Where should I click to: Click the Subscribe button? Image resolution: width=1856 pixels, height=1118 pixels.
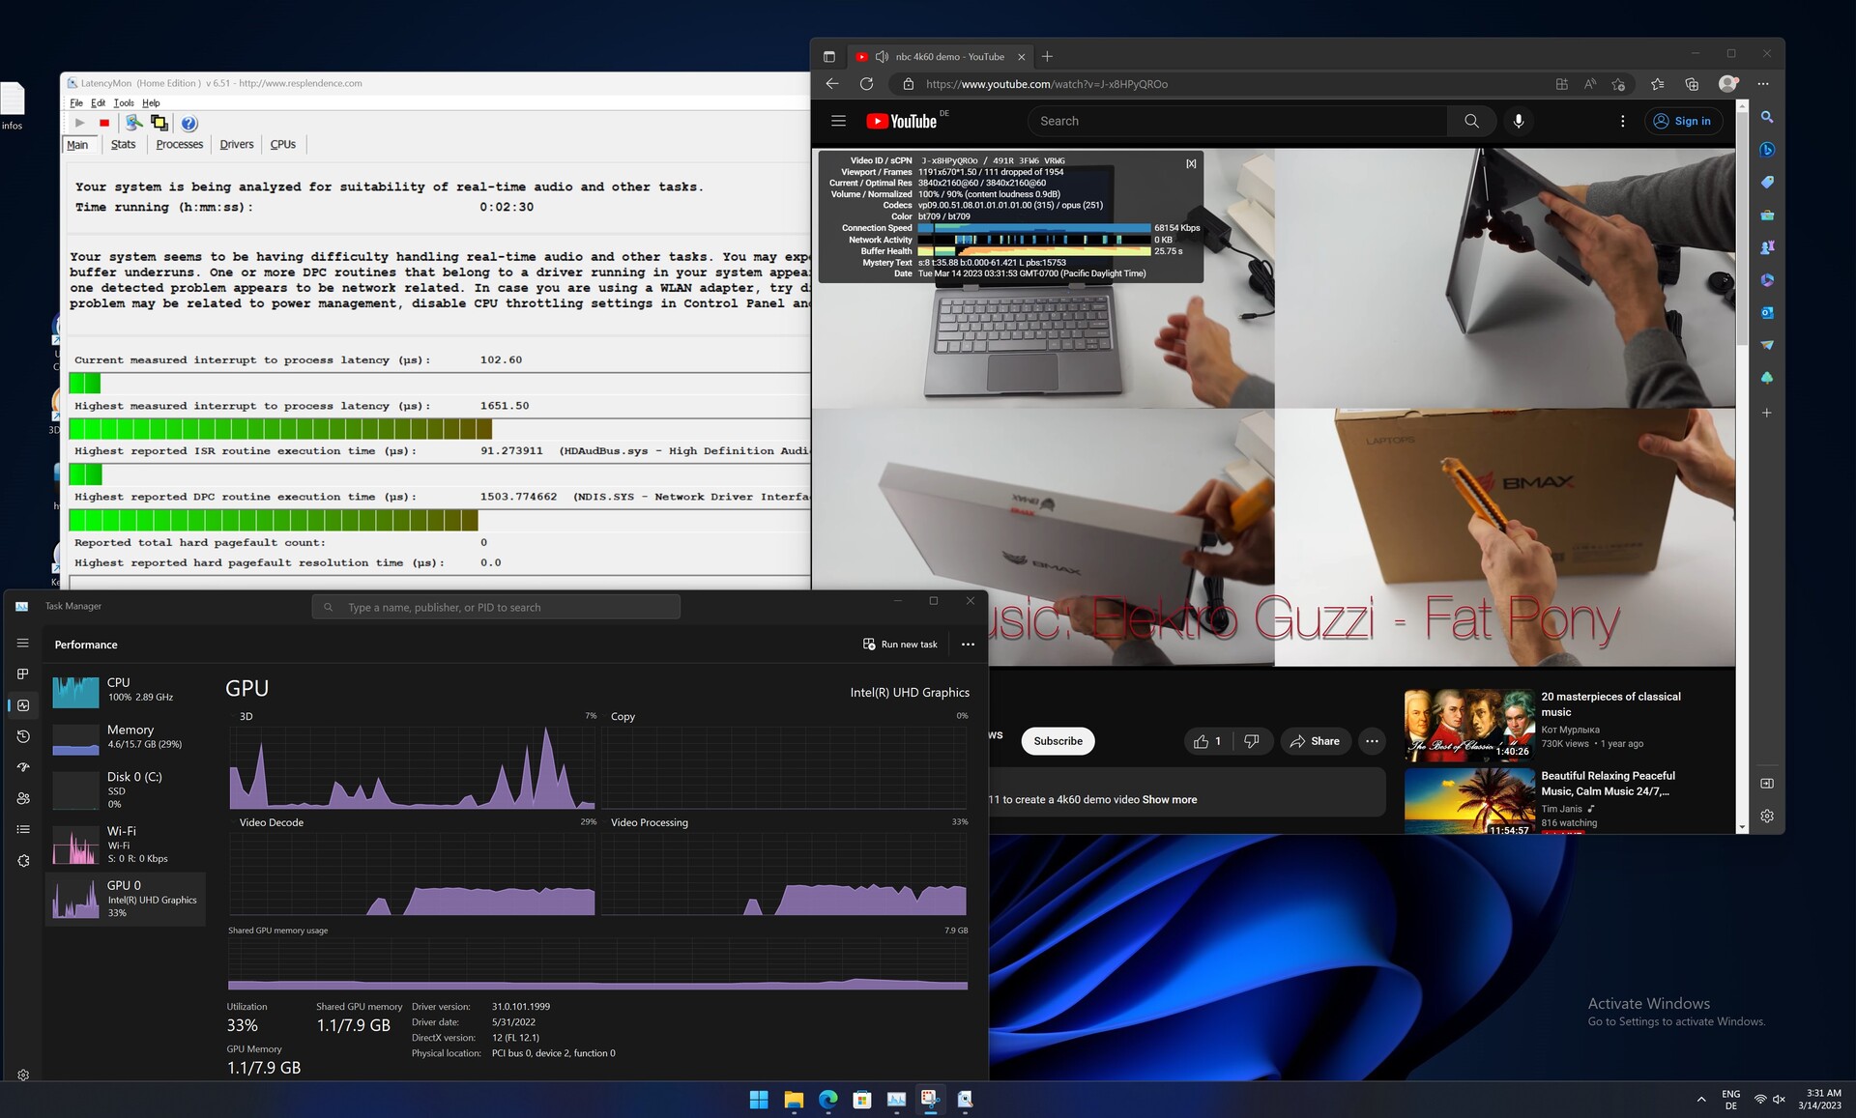pyautogui.click(x=1058, y=741)
